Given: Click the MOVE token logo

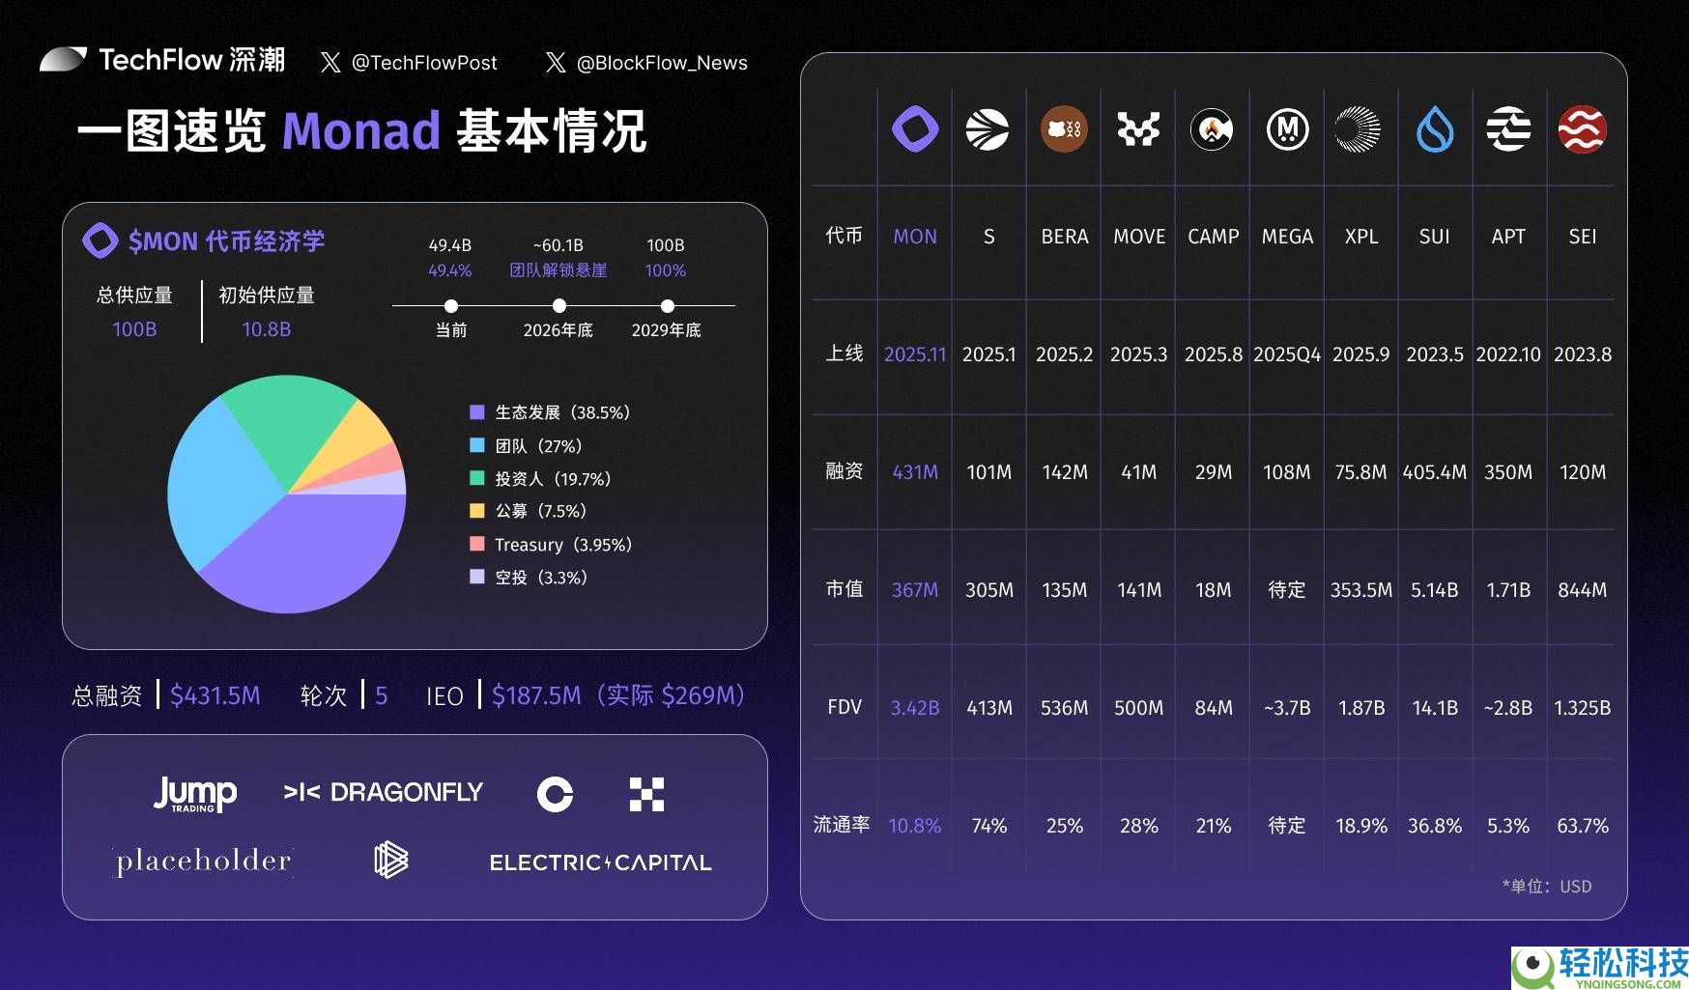Looking at the screenshot, I should coord(1138,128).
